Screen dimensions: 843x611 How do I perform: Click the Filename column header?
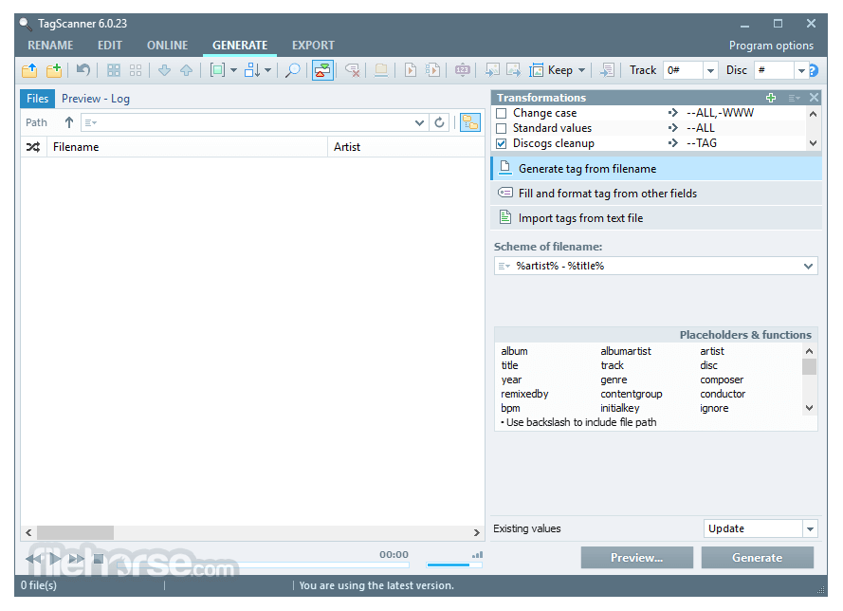(x=187, y=147)
